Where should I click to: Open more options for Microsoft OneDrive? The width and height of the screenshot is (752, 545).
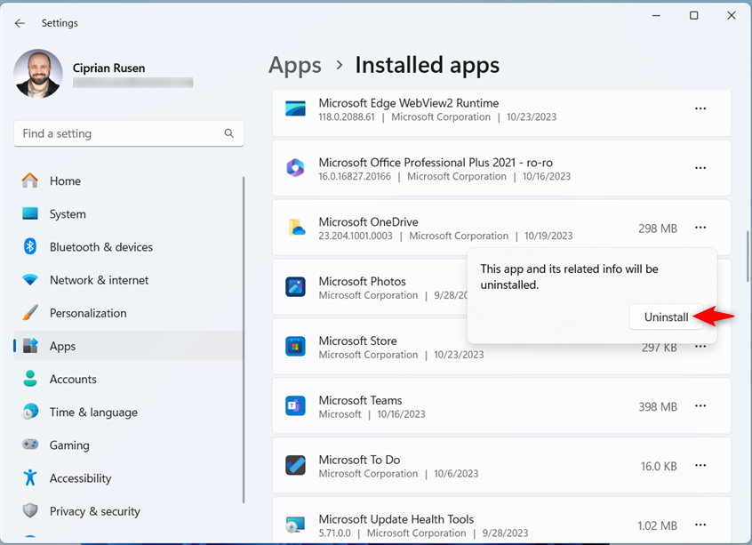click(x=700, y=228)
